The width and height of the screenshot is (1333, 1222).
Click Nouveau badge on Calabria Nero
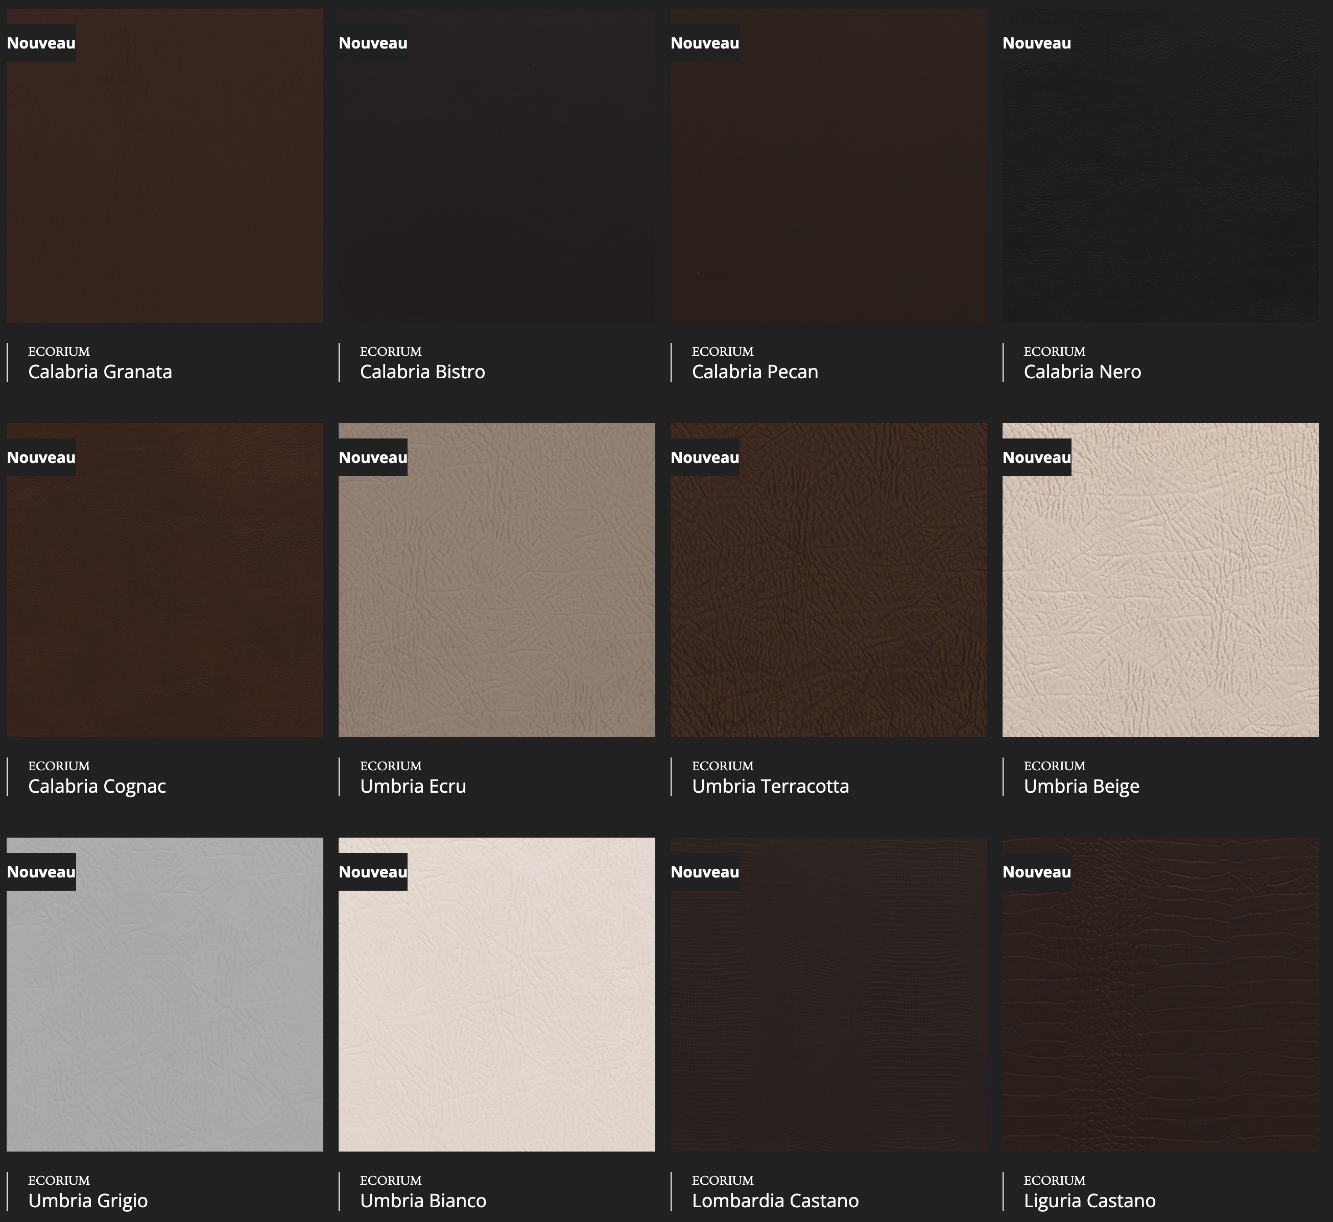[1036, 43]
